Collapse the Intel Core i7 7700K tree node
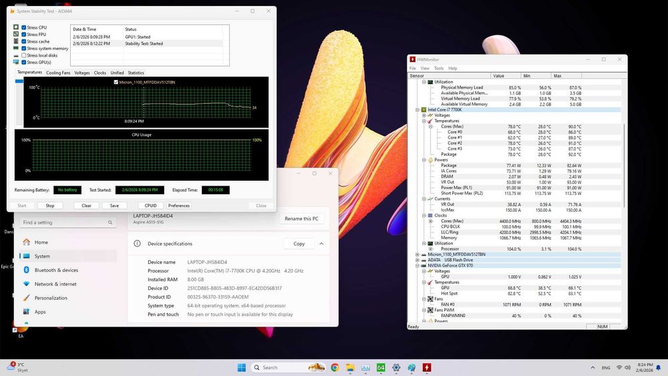The height and width of the screenshot is (376, 668). pyautogui.click(x=417, y=110)
